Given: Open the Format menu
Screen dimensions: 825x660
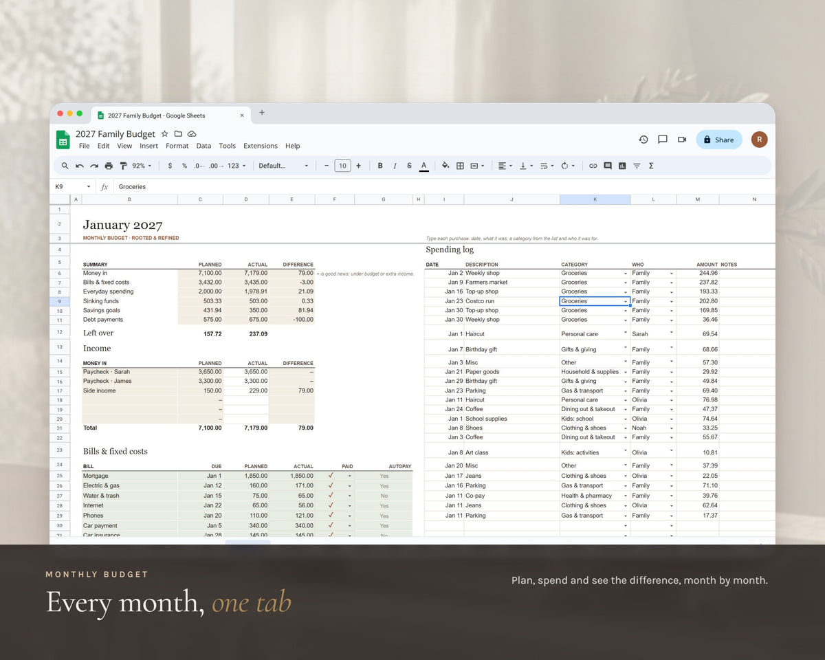Looking at the screenshot, I should coord(177,146).
